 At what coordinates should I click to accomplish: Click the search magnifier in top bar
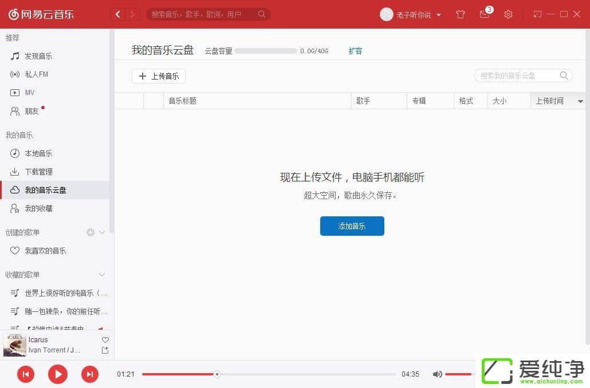coord(262,14)
